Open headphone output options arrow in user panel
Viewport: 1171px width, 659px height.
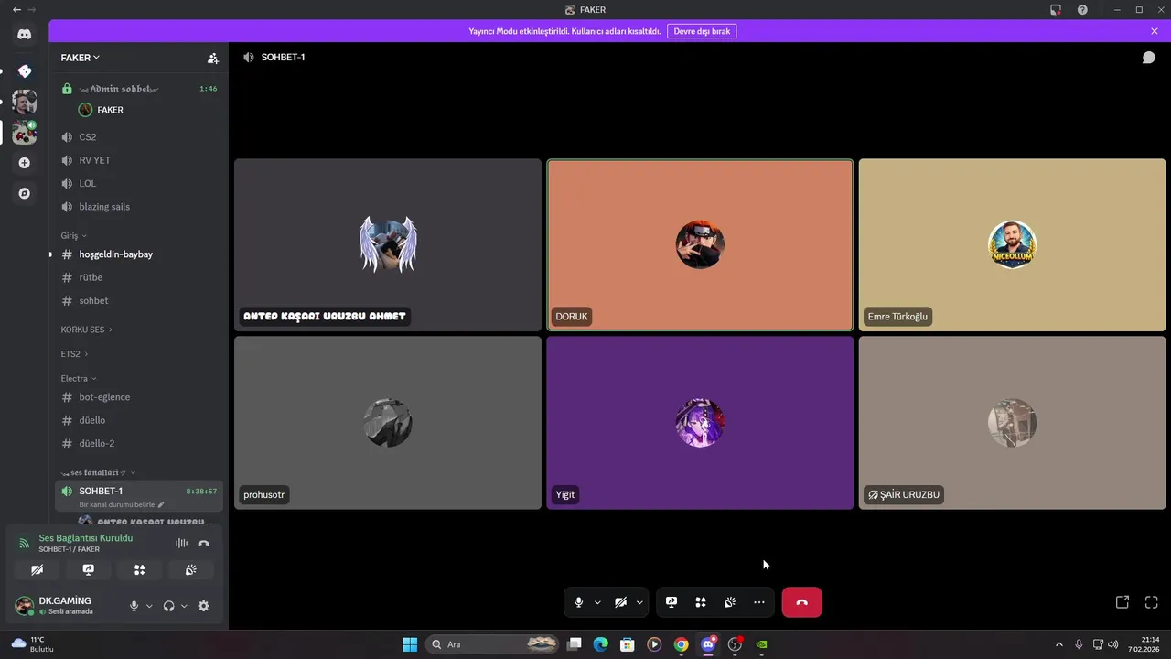(184, 606)
